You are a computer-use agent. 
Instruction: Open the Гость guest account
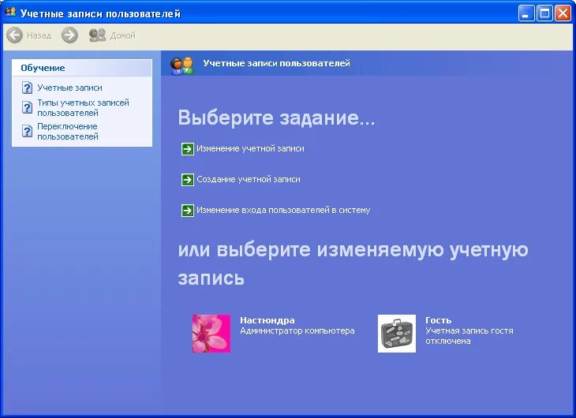tap(438, 320)
